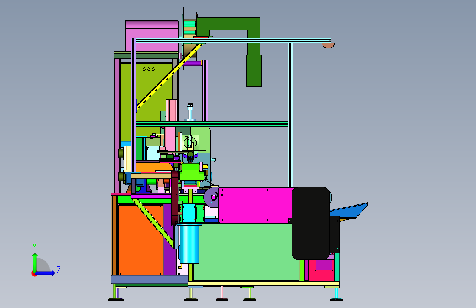Select the blue output chute on the right side
Screen dimensions: 476x308
coord(350,210)
